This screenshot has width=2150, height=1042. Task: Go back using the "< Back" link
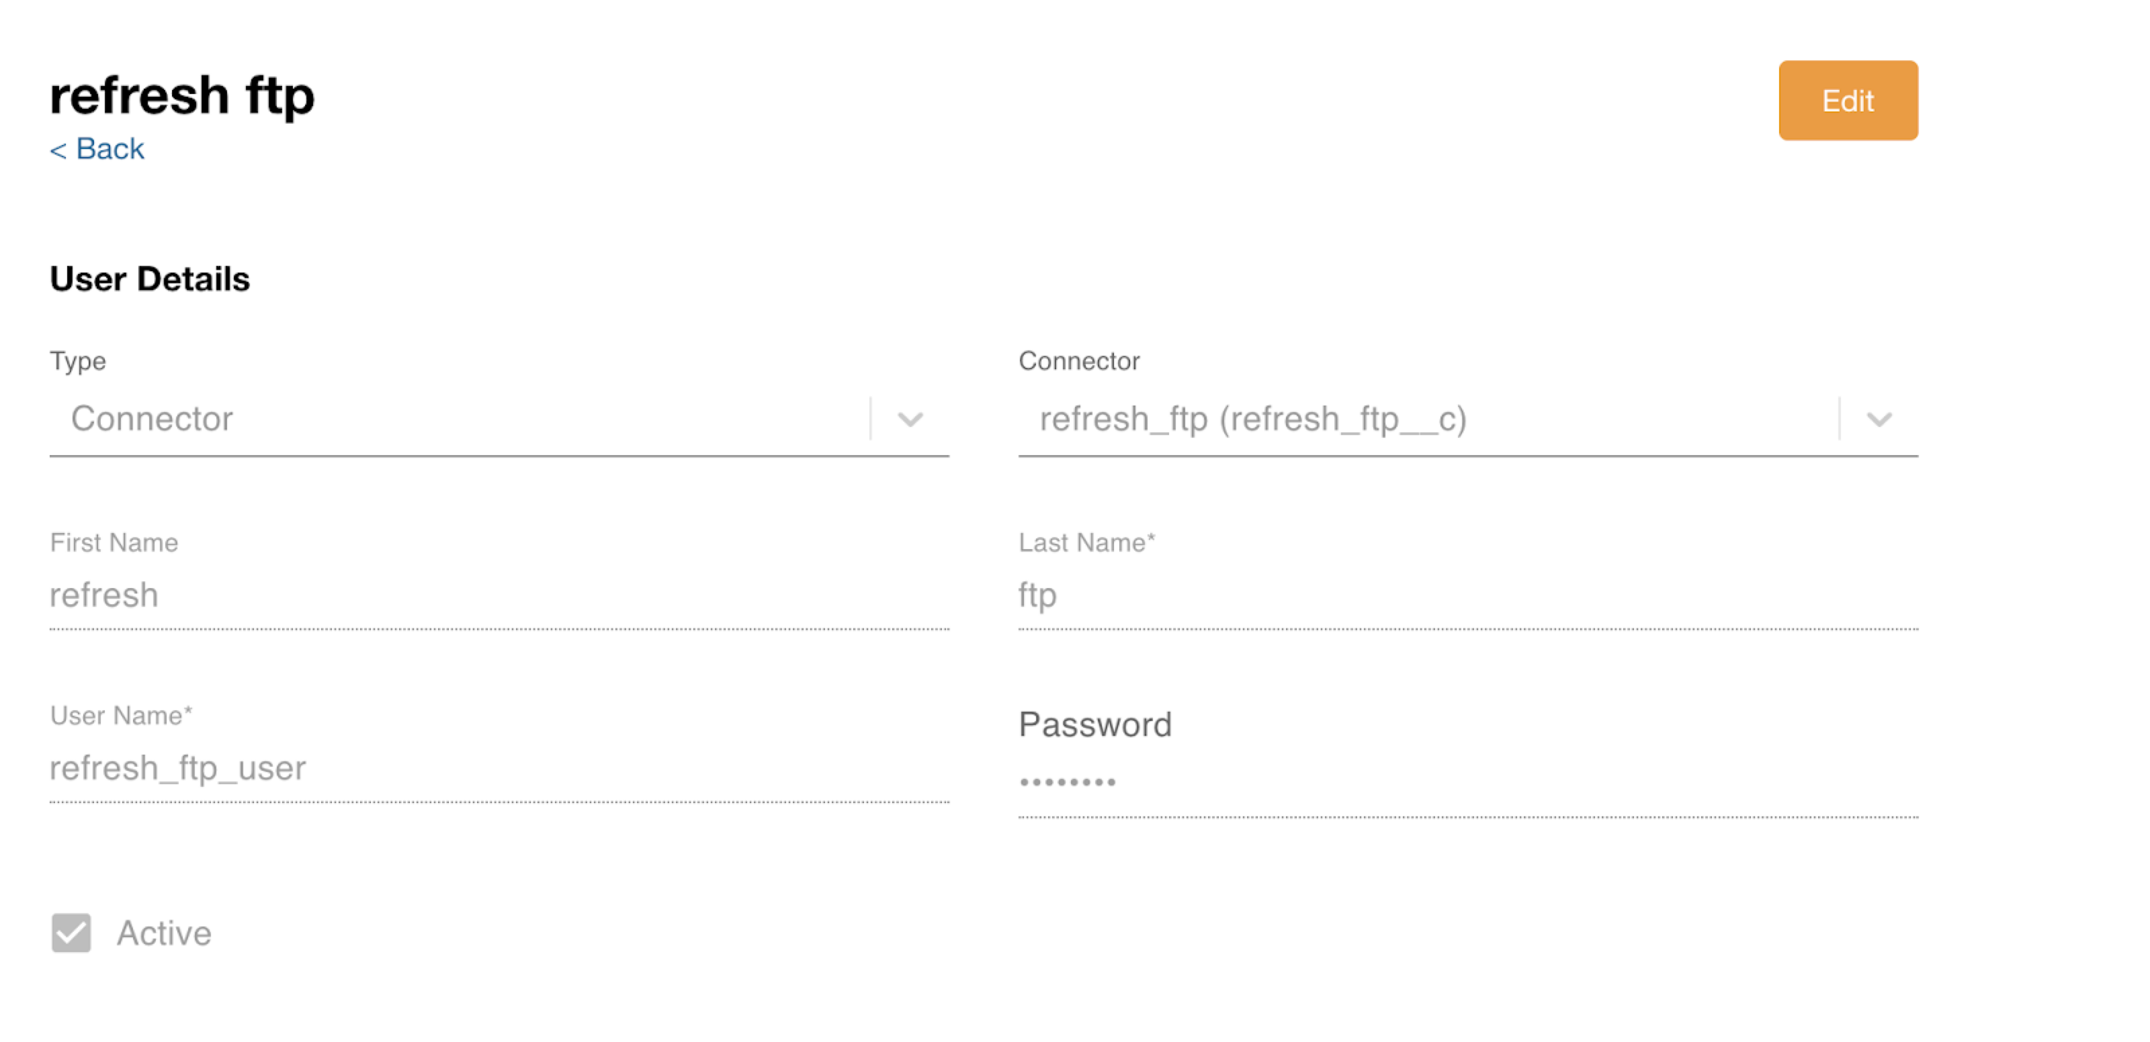click(97, 148)
